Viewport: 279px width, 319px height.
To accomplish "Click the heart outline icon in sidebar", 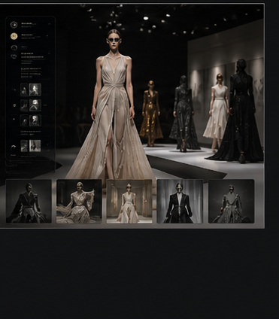I will (14, 56).
